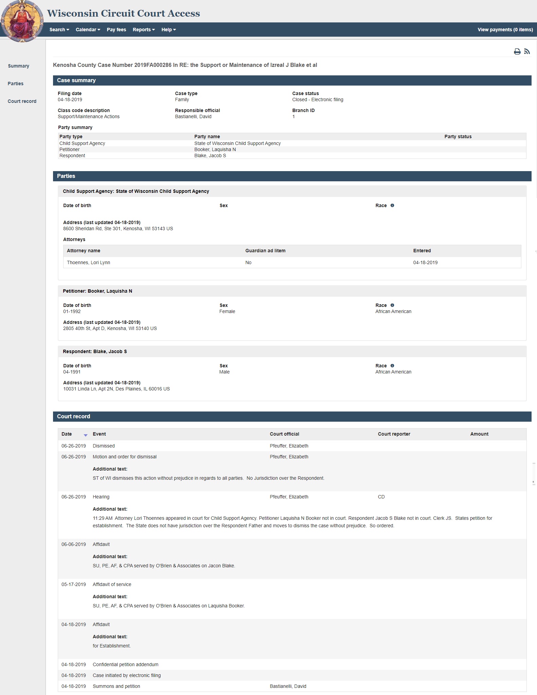Open the Pay fees page
Viewport: 537px width, 695px height.
[116, 30]
